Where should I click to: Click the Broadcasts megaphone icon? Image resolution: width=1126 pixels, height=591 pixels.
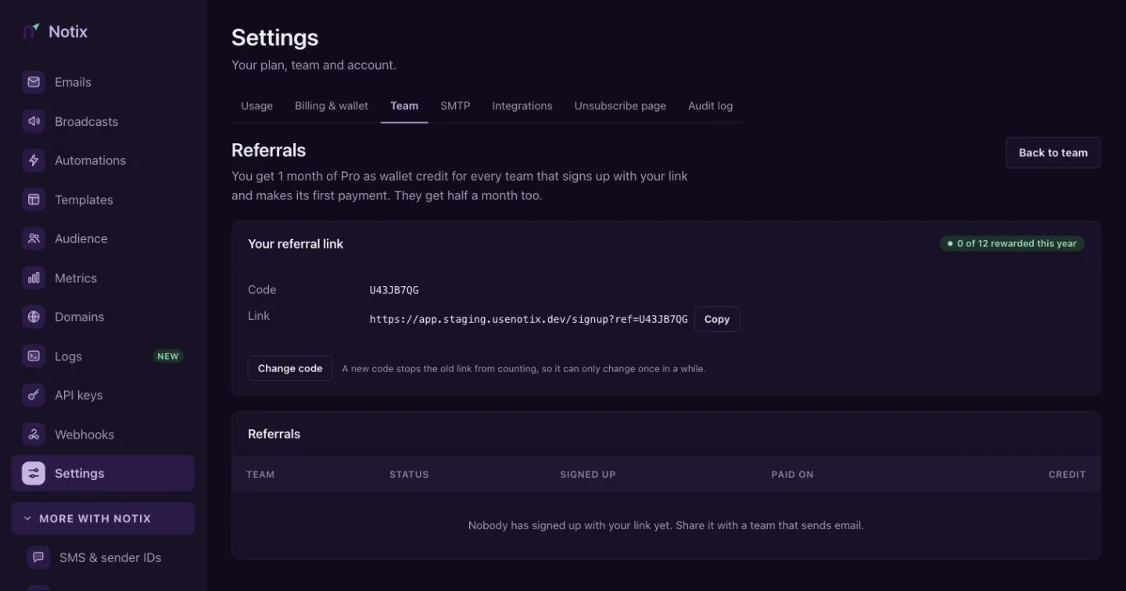point(34,121)
